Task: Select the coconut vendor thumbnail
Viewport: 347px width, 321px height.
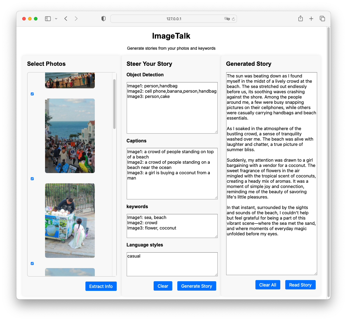Action: (x=70, y=220)
